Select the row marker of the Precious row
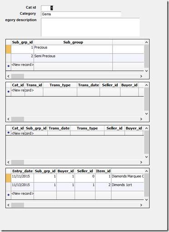 tap(9, 49)
